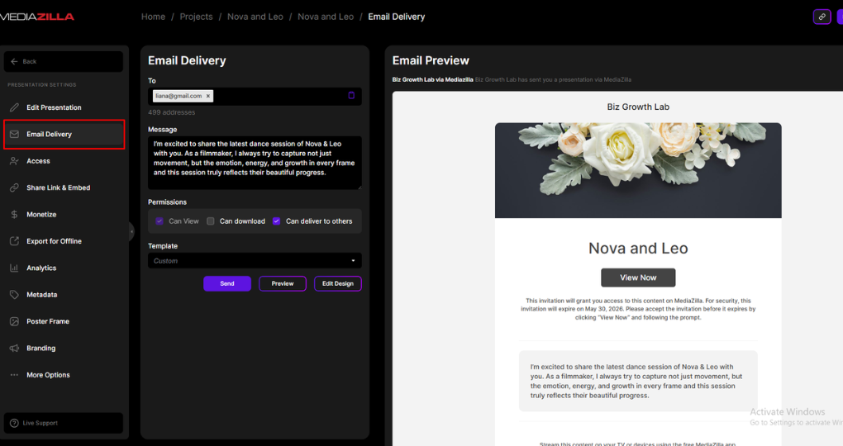This screenshot has width=843, height=446.
Task: Click the copy link icon in top bar
Action: 822,17
